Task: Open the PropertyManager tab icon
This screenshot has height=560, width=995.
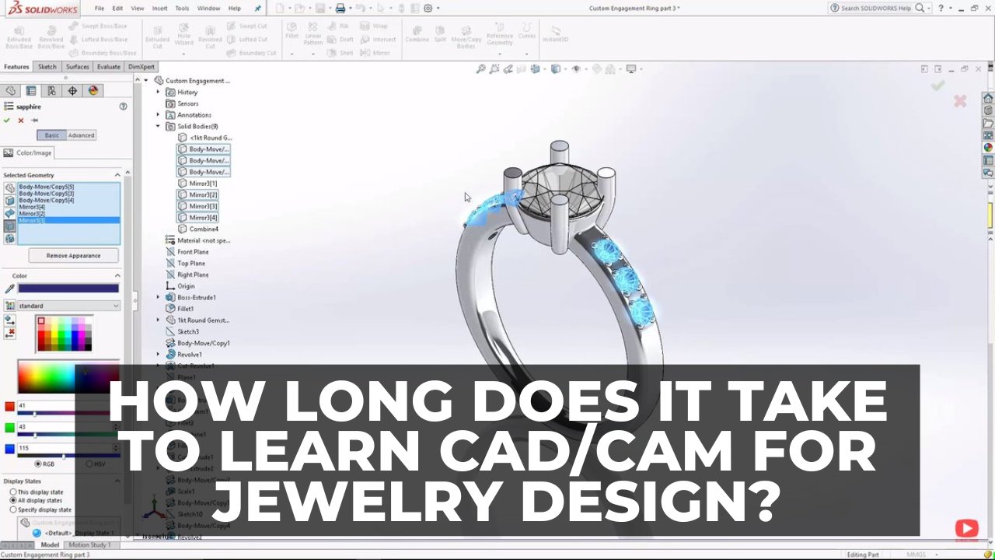Action: (x=31, y=90)
